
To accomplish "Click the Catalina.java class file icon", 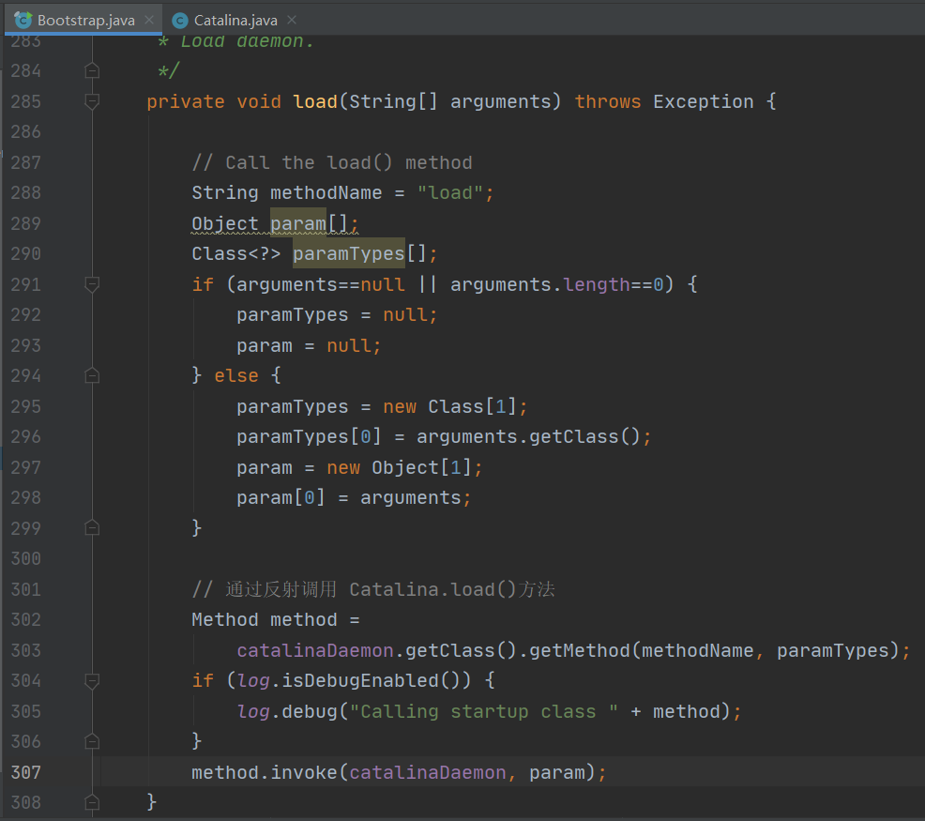I will click(180, 21).
